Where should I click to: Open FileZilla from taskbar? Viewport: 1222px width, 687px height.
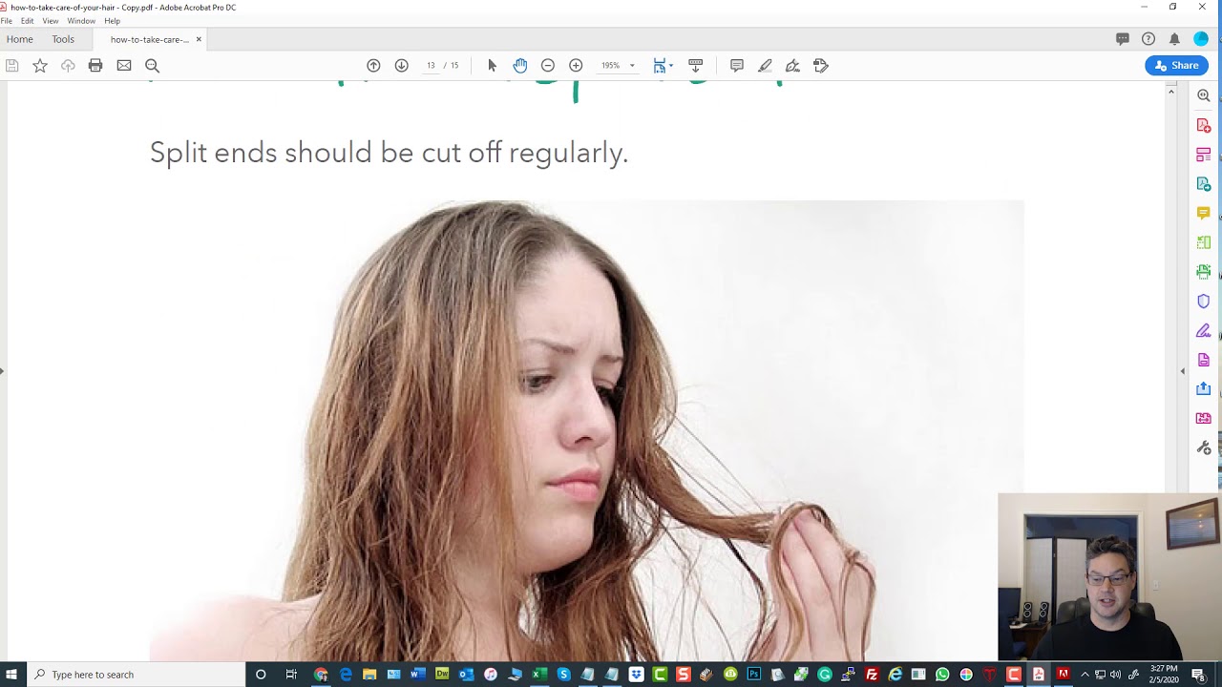872,675
